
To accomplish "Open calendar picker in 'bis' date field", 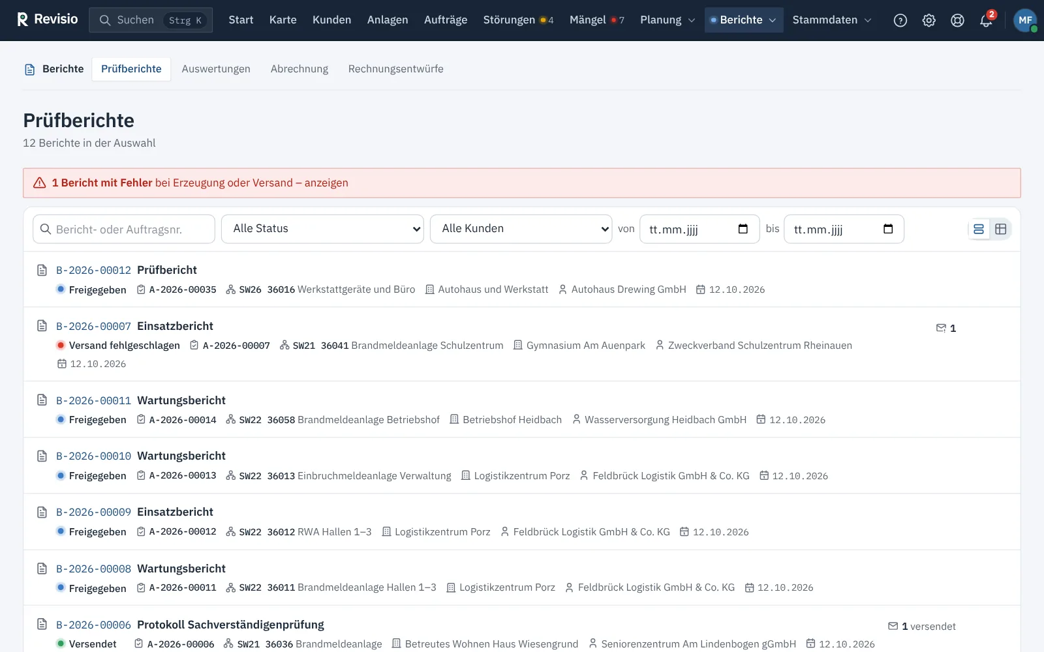I will pos(888,229).
